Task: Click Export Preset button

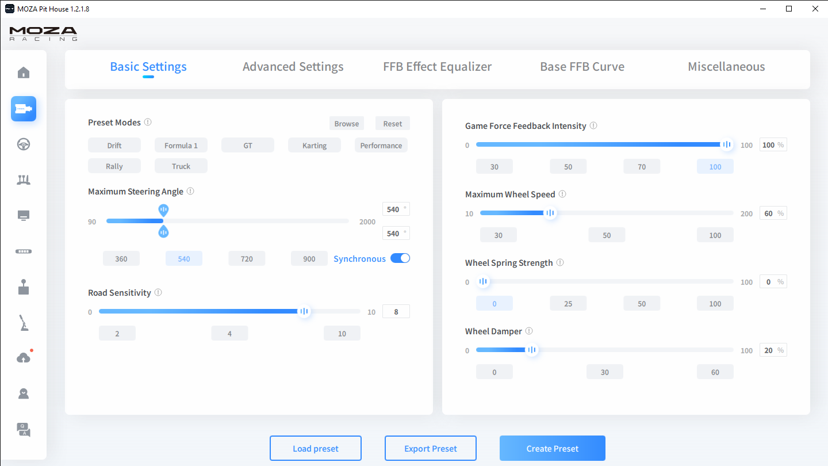Action: point(431,448)
